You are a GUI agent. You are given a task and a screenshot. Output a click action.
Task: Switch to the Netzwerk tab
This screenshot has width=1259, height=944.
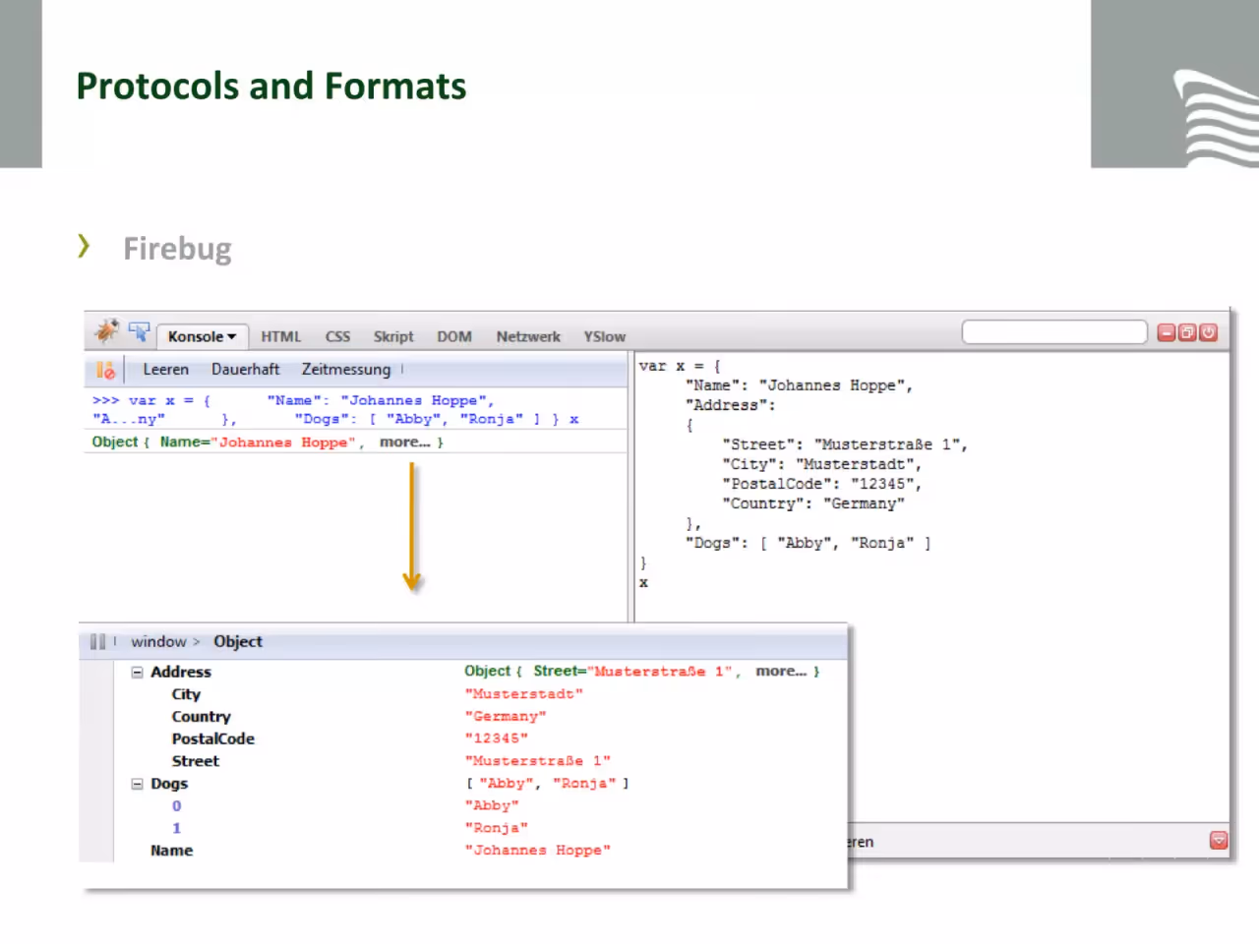[528, 336]
